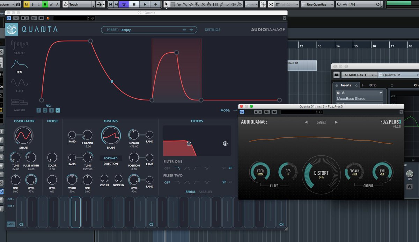419x242 pixels.
Task: Select FEG number 4
Action: point(58,111)
